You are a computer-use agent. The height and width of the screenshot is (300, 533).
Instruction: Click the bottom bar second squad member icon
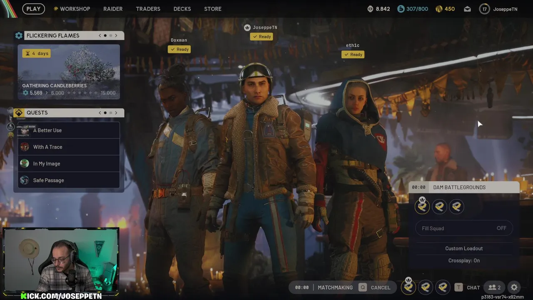pos(426,287)
